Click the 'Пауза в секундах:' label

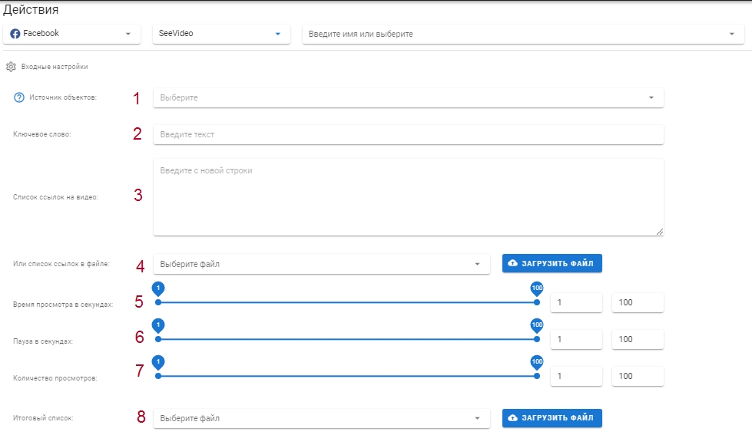click(x=43, y=341)
